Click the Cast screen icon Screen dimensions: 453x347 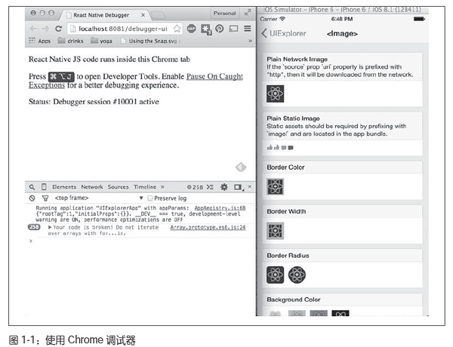coord(233,29)
